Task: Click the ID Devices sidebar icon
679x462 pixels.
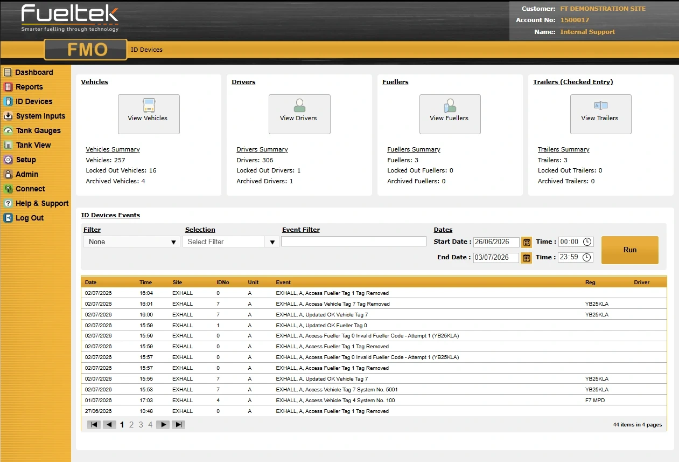Action: tap(8, 101)
